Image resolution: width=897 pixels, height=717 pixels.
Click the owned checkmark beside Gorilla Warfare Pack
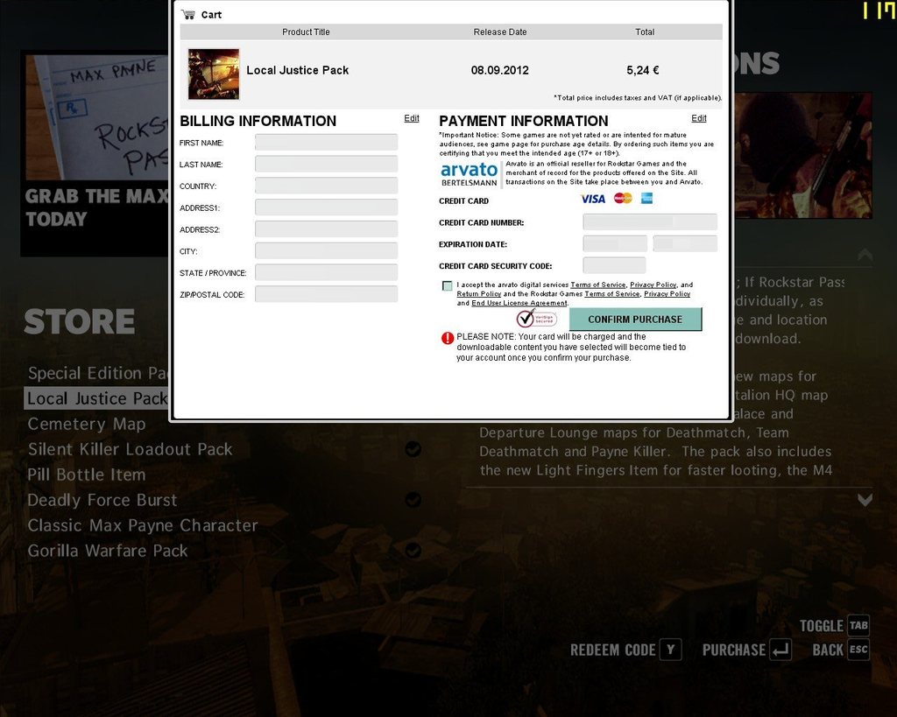(413, 551)
